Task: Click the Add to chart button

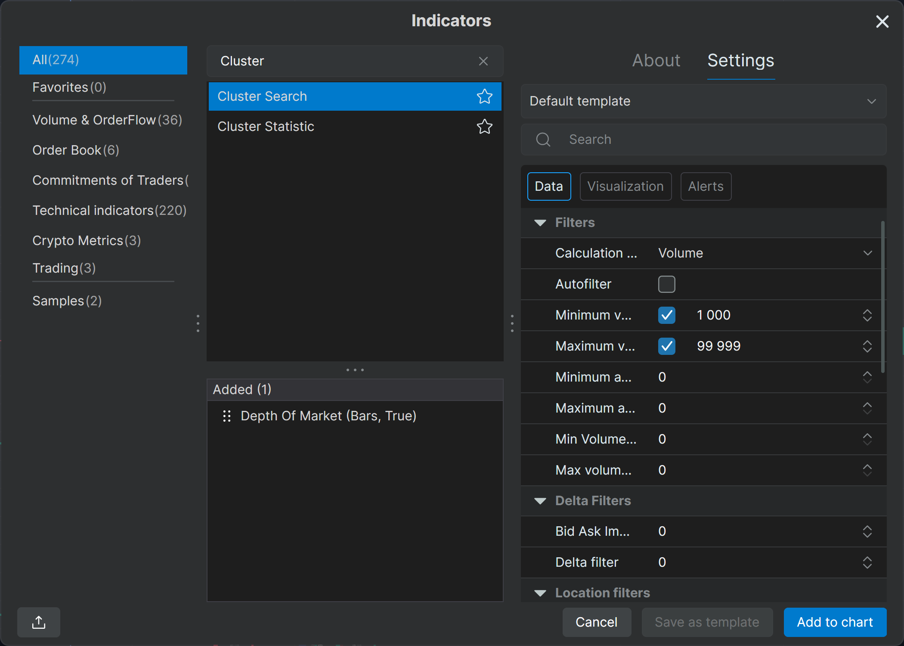Action: tap(835, 622)
